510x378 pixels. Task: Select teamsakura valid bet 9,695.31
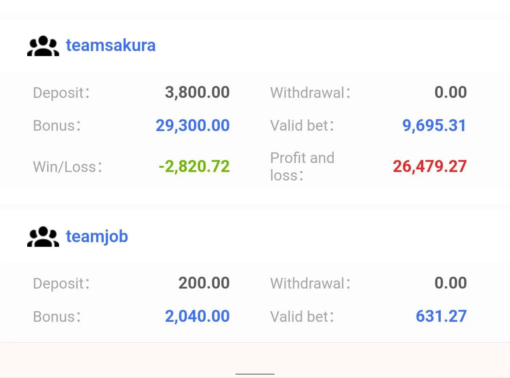[434, 126]
